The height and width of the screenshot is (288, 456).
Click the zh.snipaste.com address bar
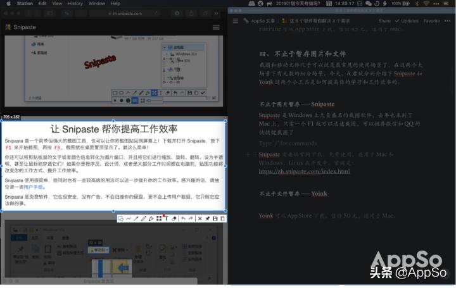coord(125,13)
